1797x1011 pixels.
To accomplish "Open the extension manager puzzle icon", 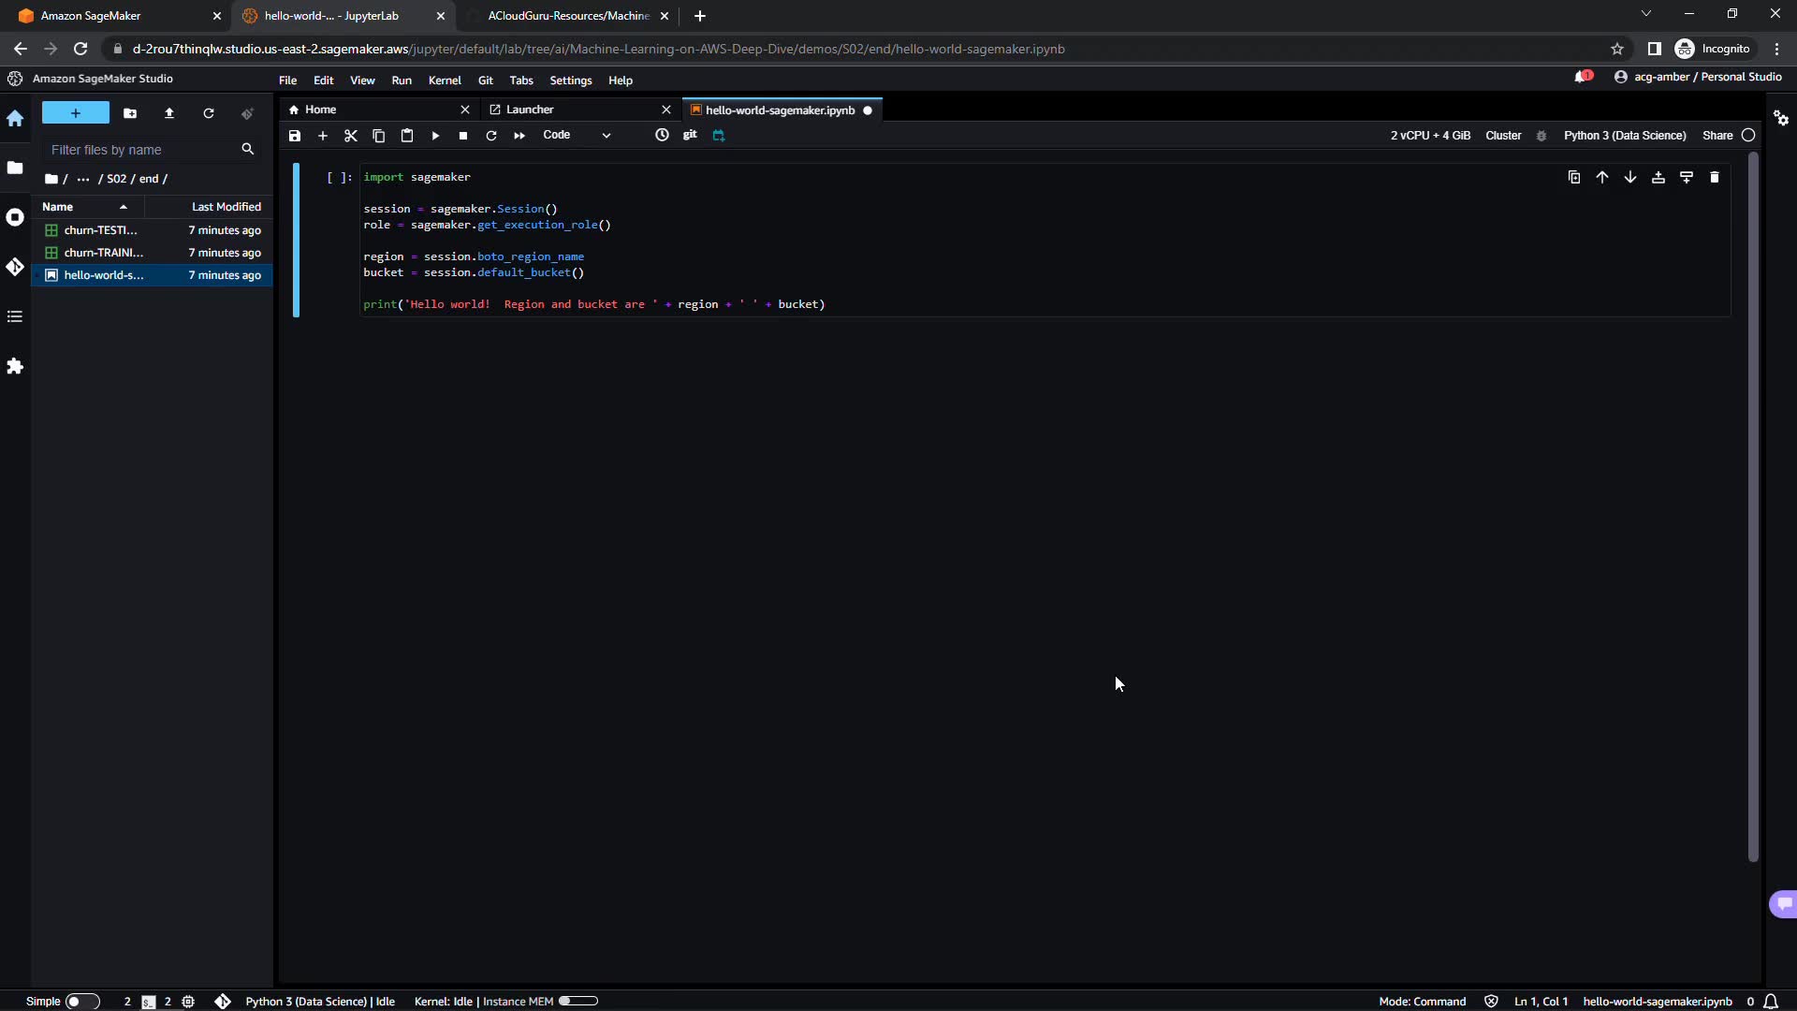I will tap(15, 366).
